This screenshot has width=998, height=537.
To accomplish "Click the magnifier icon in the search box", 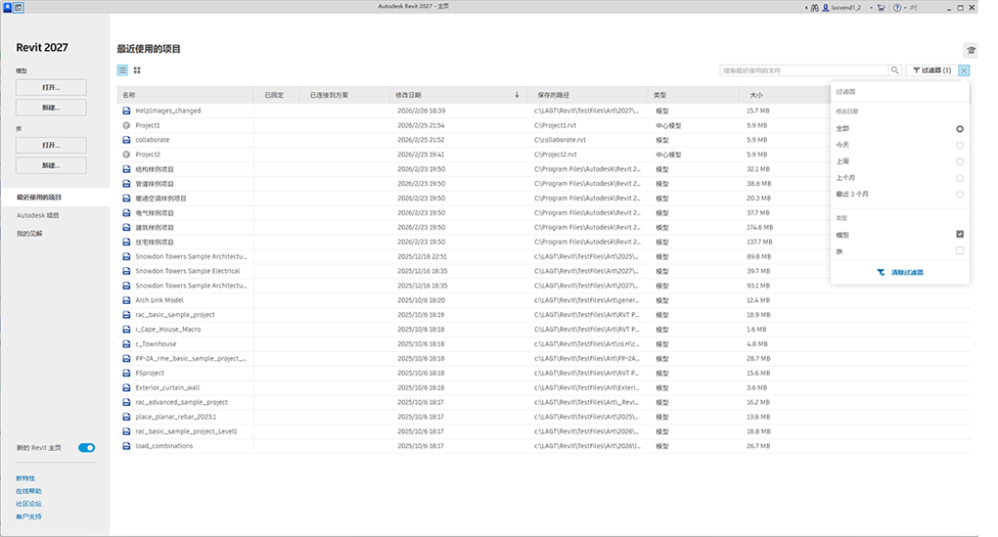I will (x=895, y=70).
